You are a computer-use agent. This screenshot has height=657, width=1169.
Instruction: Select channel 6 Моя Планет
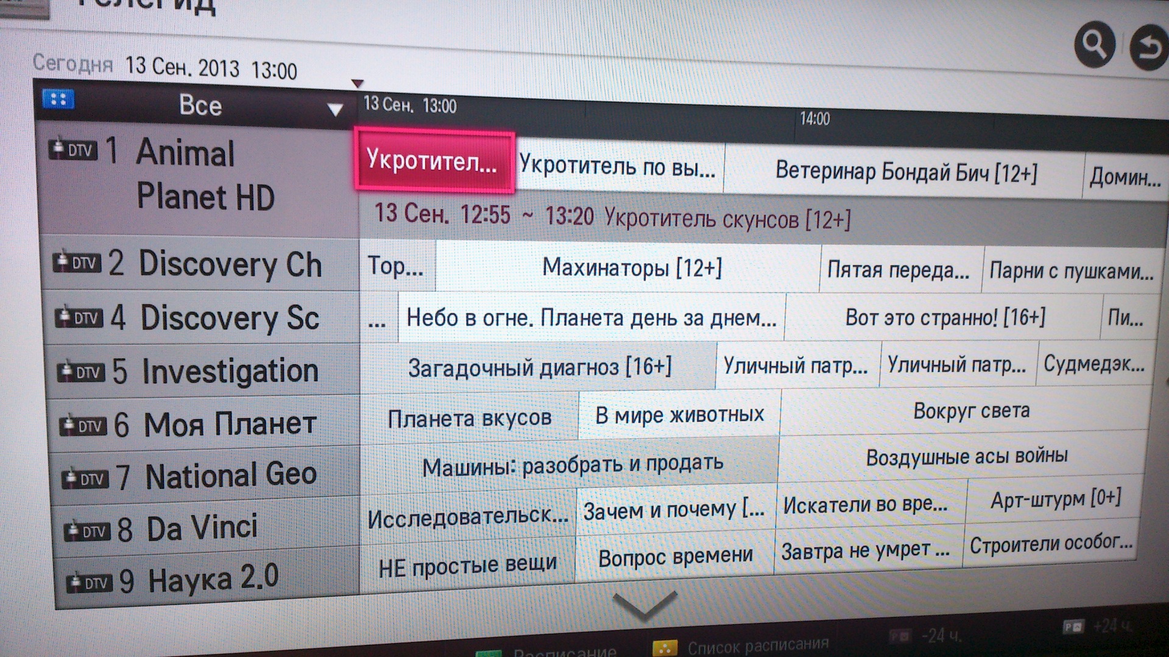[x=205, y=424]
